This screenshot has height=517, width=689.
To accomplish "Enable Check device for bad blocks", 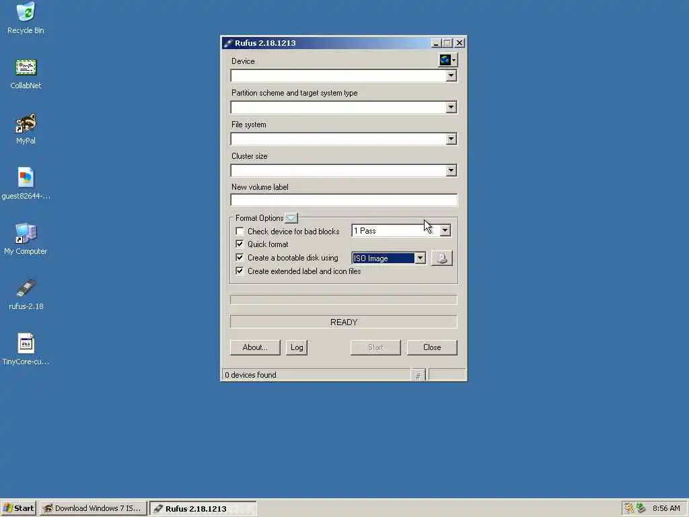I will point(240,232).
